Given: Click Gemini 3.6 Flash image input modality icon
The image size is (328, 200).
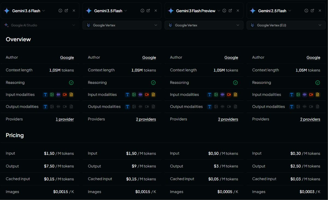Looking at the screenshot, I should (52, 95).
